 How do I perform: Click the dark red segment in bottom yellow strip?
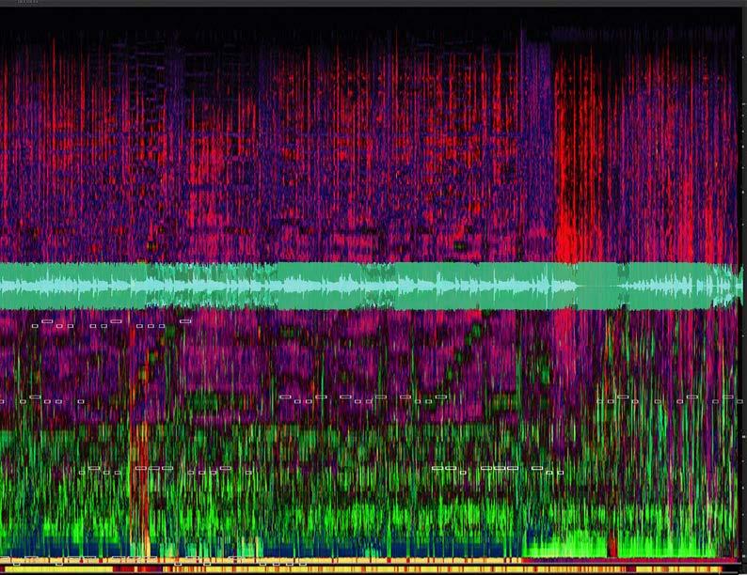coord(138,568)
